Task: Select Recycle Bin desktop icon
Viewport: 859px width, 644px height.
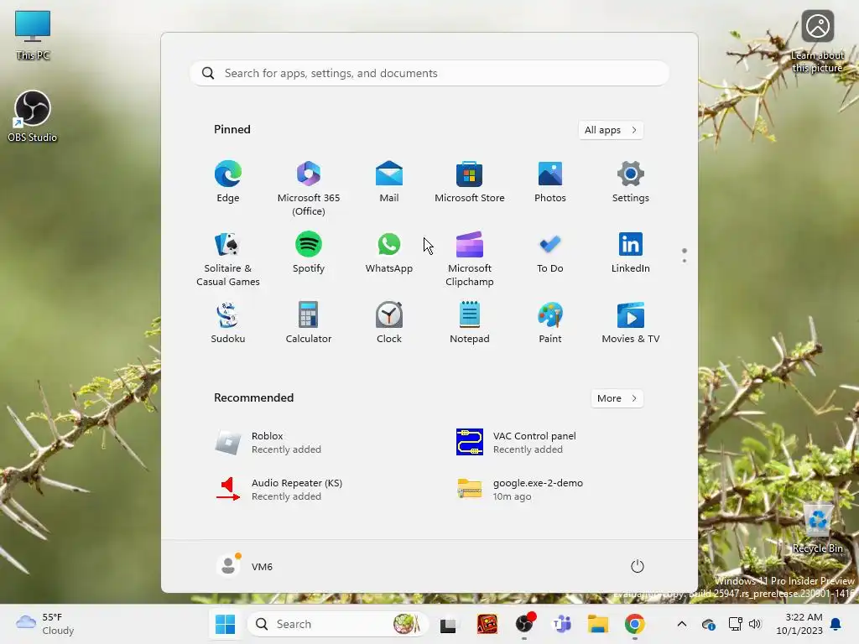Action: [x=817, y=528]
